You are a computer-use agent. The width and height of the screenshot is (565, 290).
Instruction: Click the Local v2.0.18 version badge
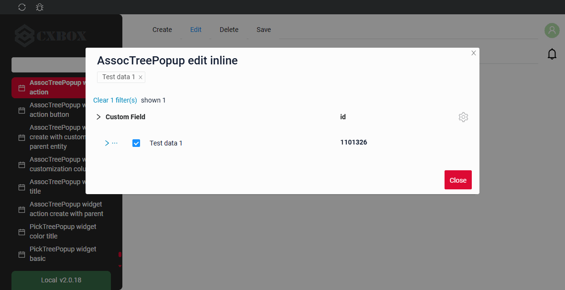[x=61, y=280]
